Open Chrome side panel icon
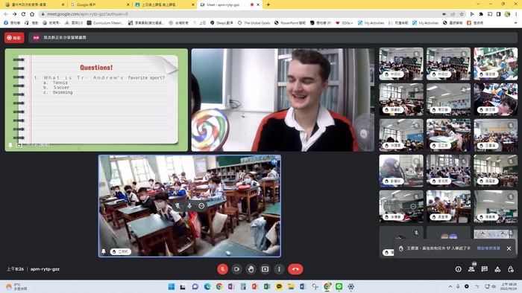This screenshot has width=522, height=293. coord(498,14)
